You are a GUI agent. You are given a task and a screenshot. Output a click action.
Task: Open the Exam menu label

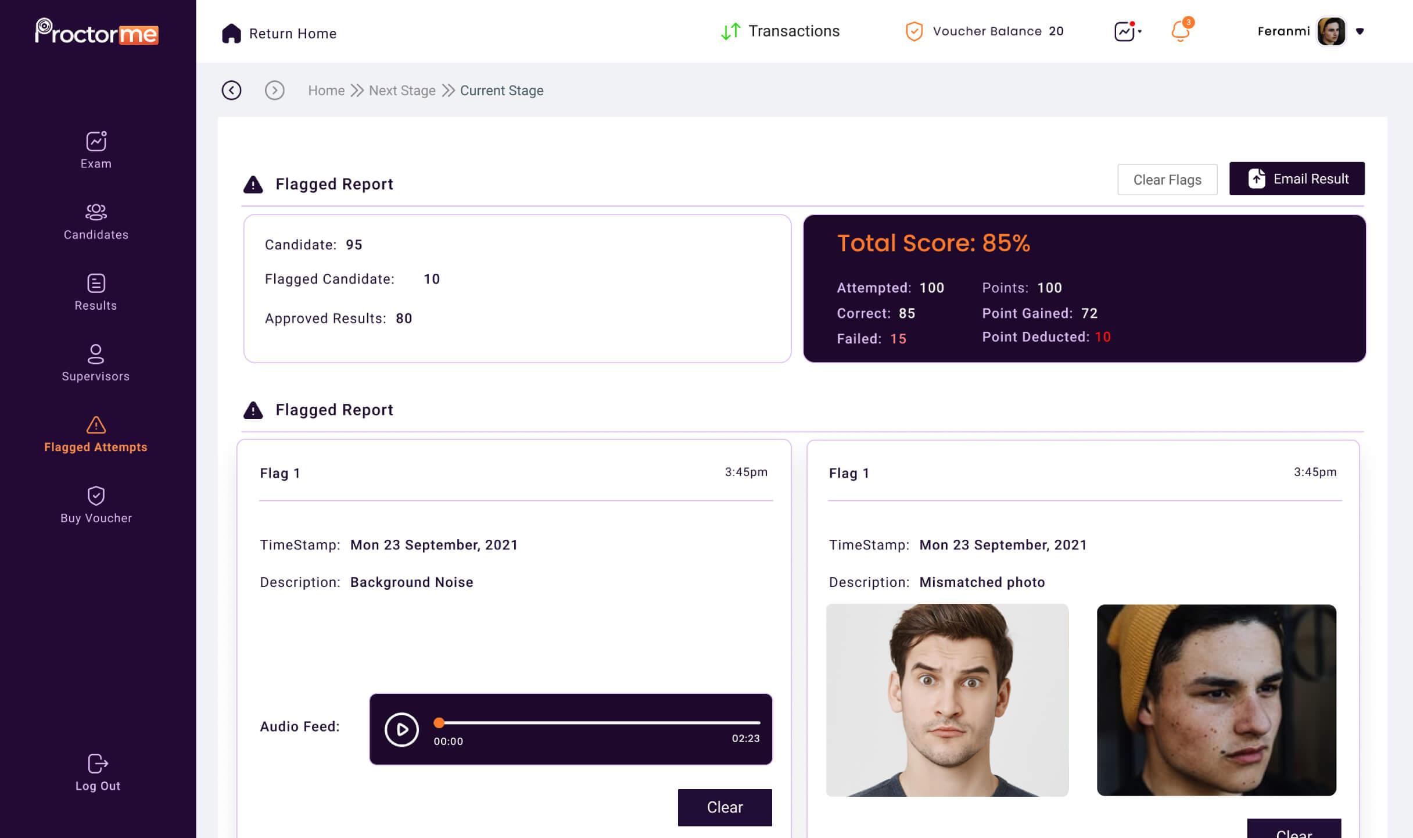pos(96,164)
